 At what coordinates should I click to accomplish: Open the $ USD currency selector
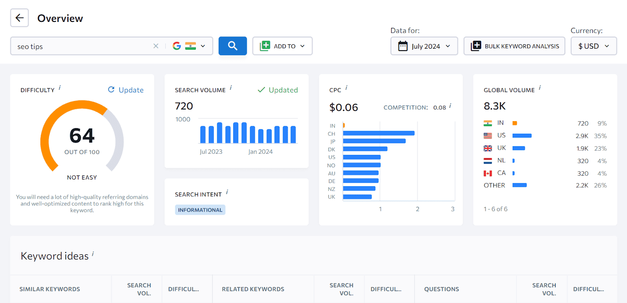point(593,46)
